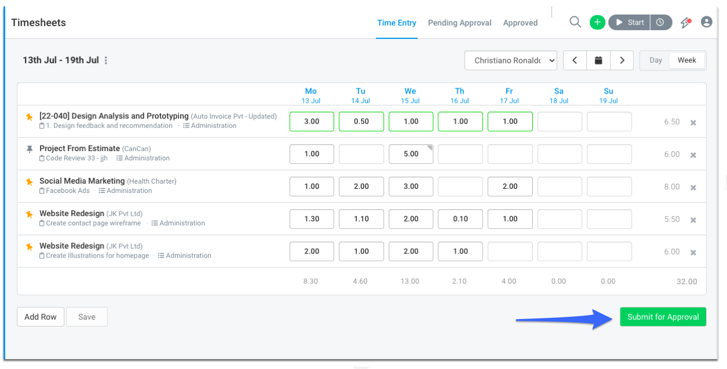Click the Submit for Approval button
This screenshot has height=369, width=727.
pyautogui.click(x=663, y=317)
